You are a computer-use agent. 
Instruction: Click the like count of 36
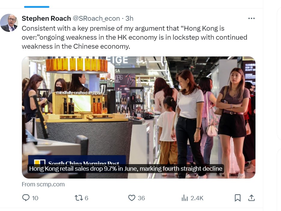[x=141, y=198]
